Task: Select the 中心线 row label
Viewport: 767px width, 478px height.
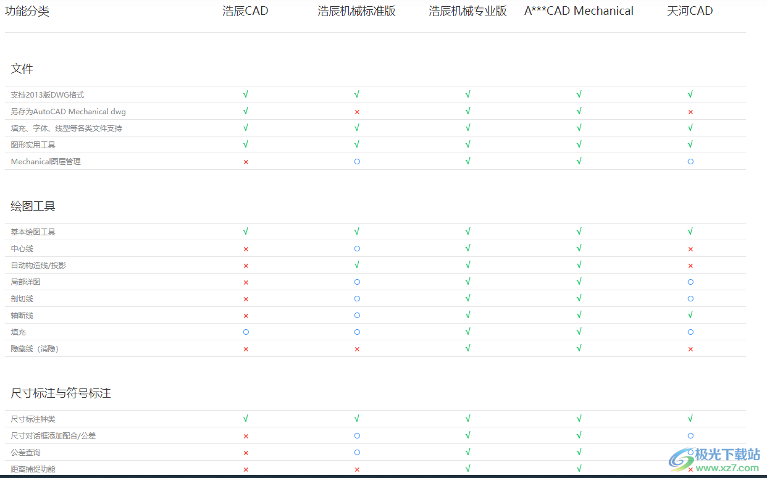Action: 22,249
